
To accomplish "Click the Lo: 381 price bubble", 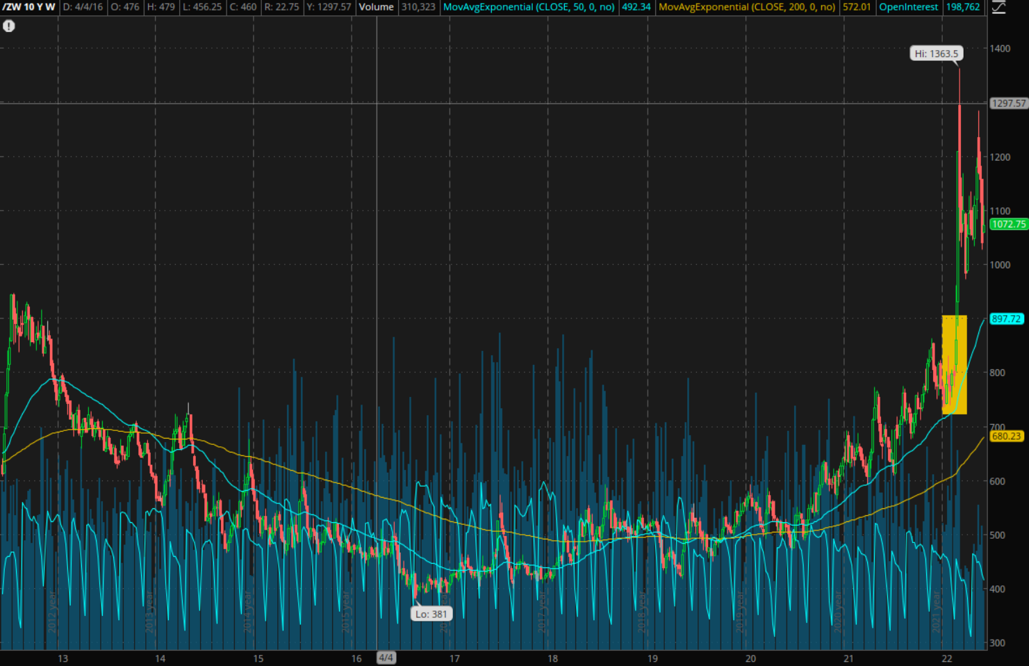I will point(432,613).
